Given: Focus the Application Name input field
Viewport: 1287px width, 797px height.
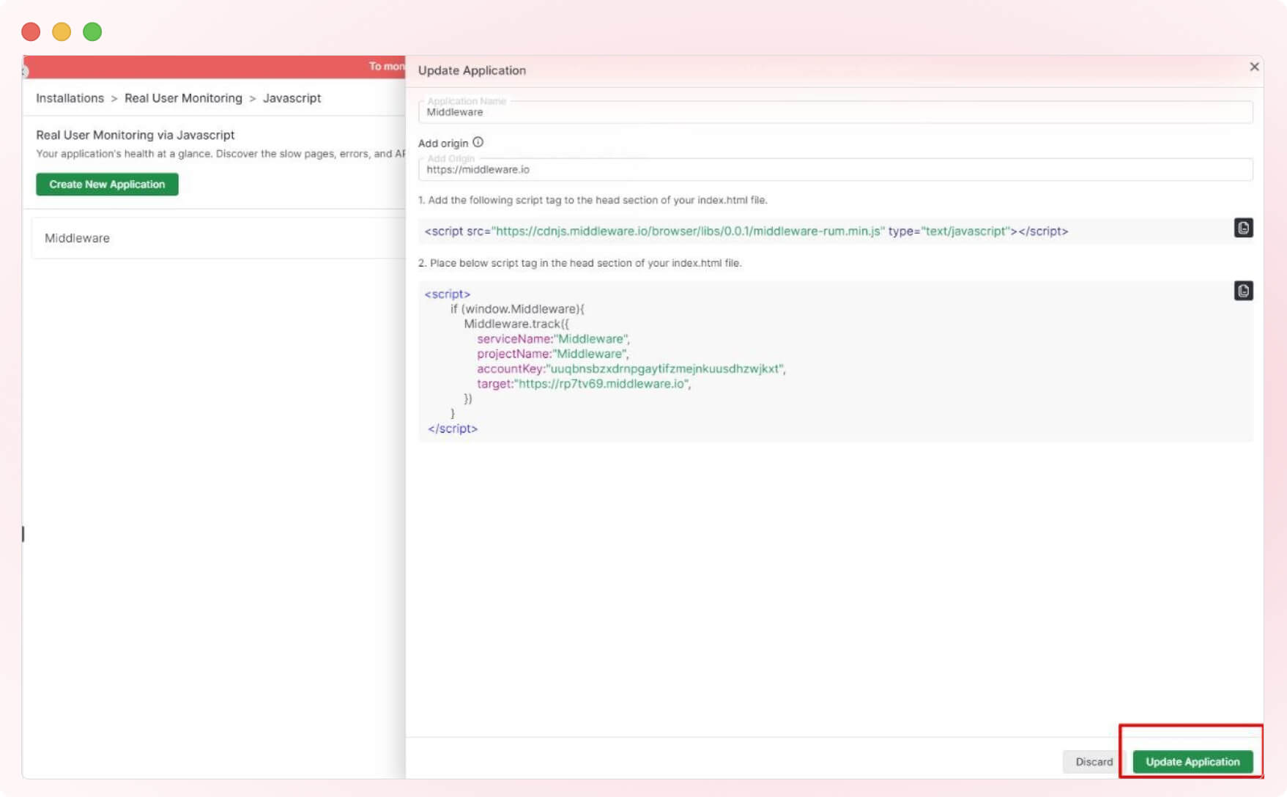Looking at the screenshot, I should 732,111.
